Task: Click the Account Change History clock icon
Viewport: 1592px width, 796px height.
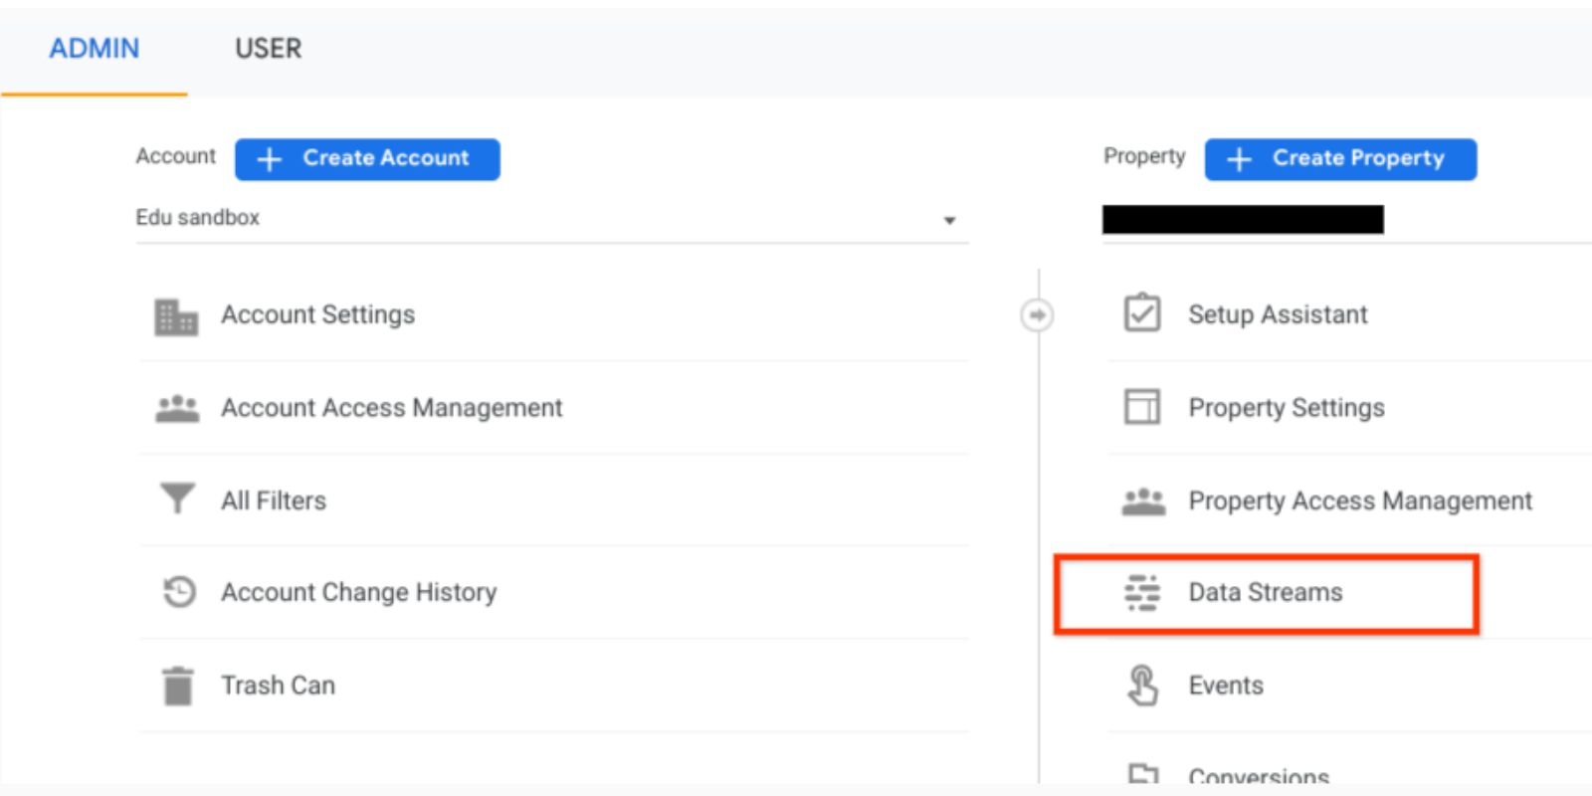Action: click(x=179, y=592)
